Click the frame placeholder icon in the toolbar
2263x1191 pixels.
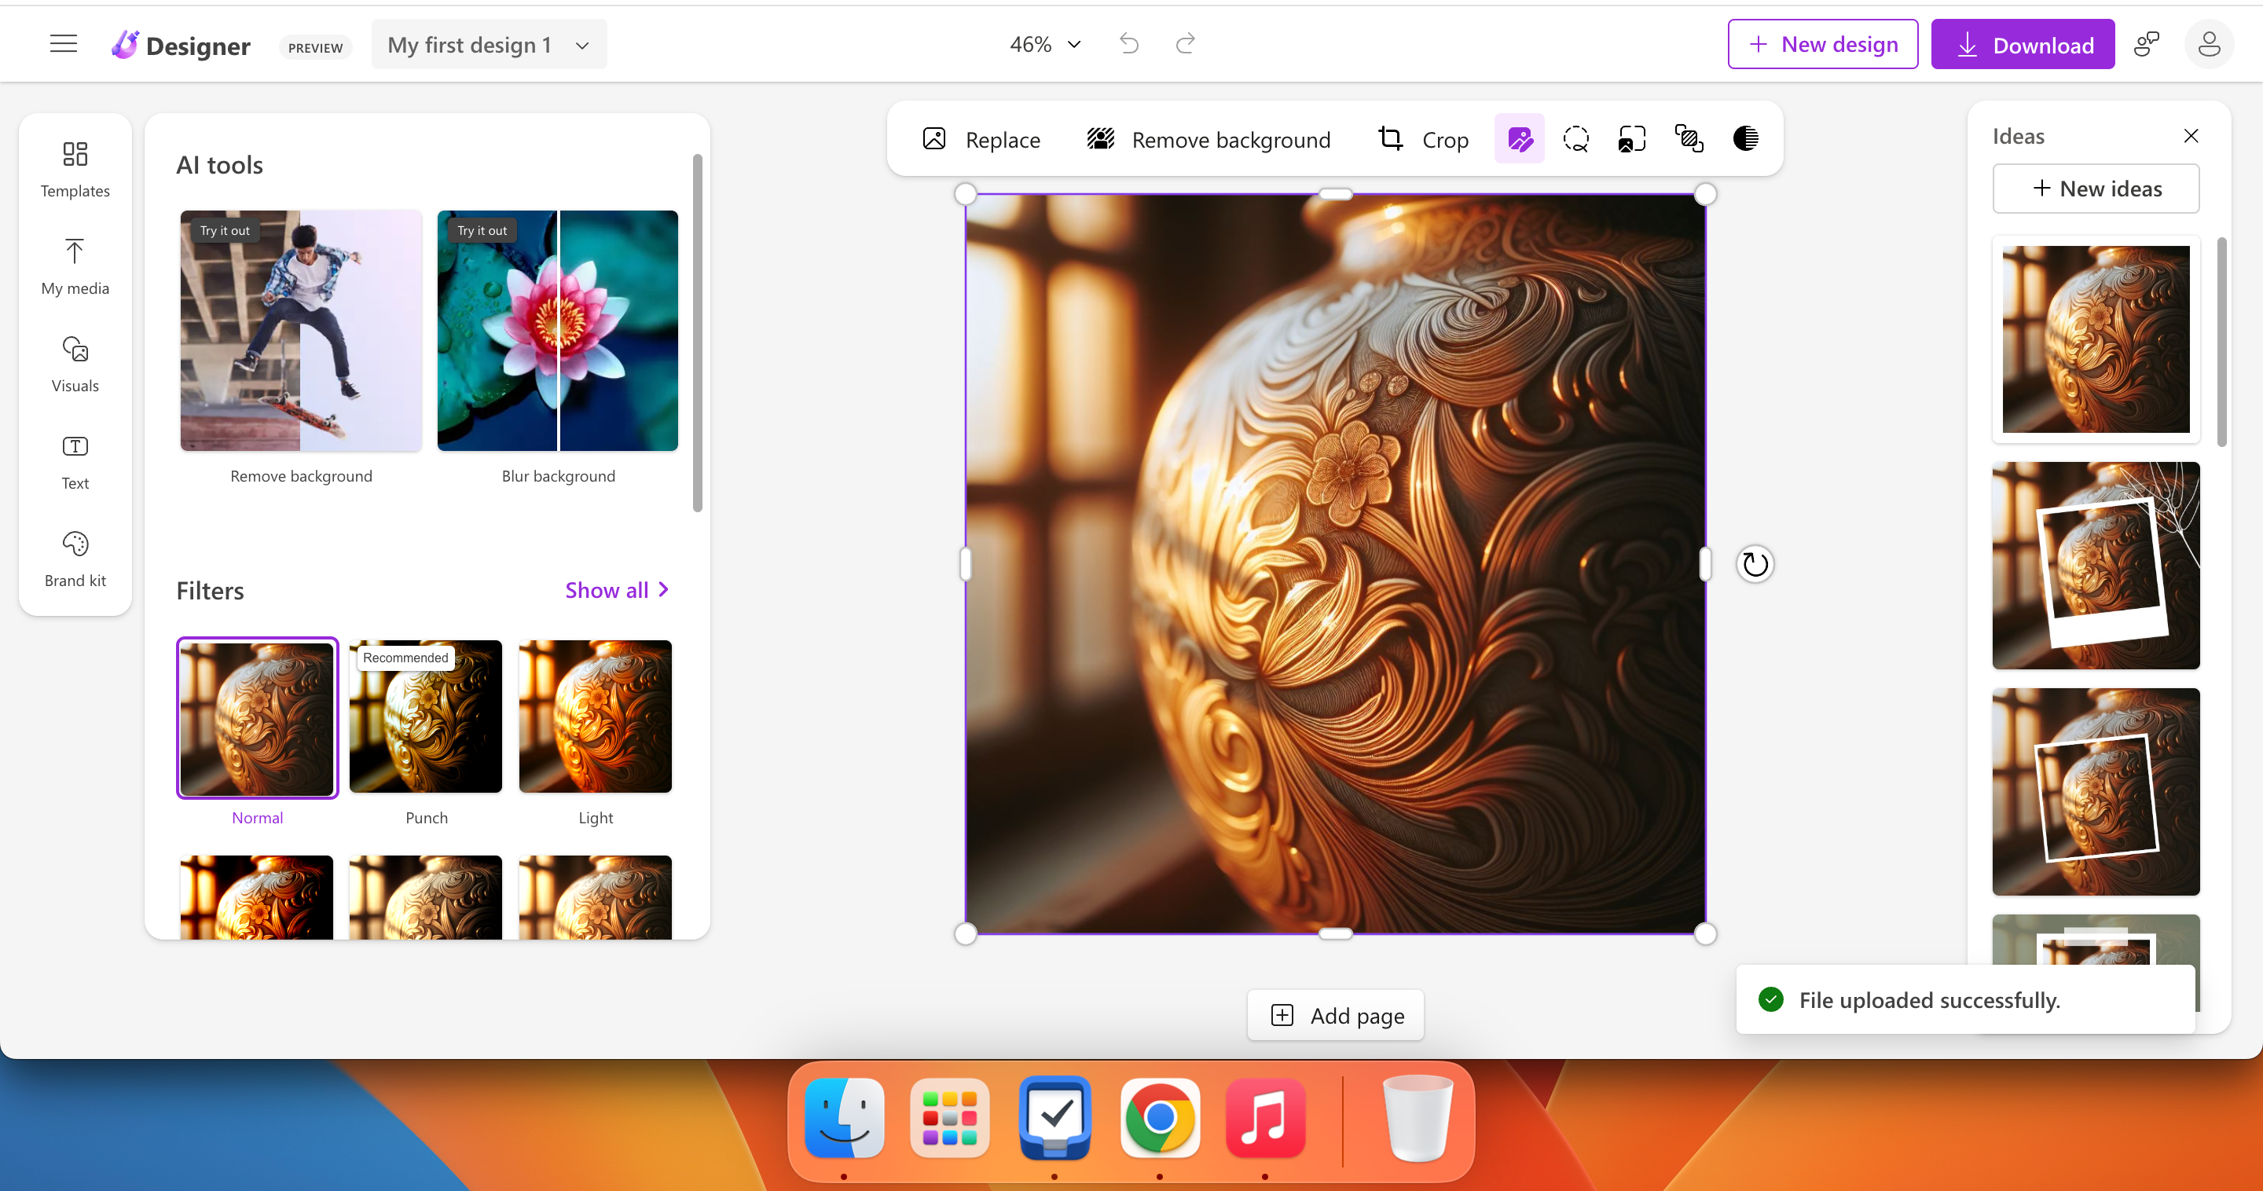click(x=1631, y=139)
